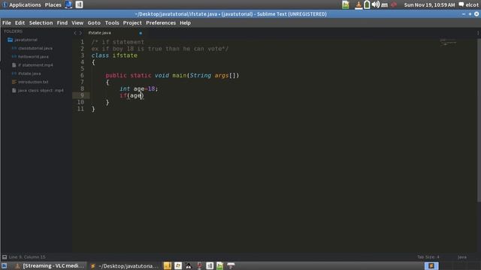This screenshot has width=481, height=270.
Task: Click the green notes icon in bottom panel
Action: (220, 266)
